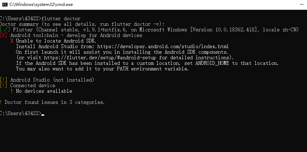
Task: Click the ! before Doctor found issues
Action: click(1, 102)
